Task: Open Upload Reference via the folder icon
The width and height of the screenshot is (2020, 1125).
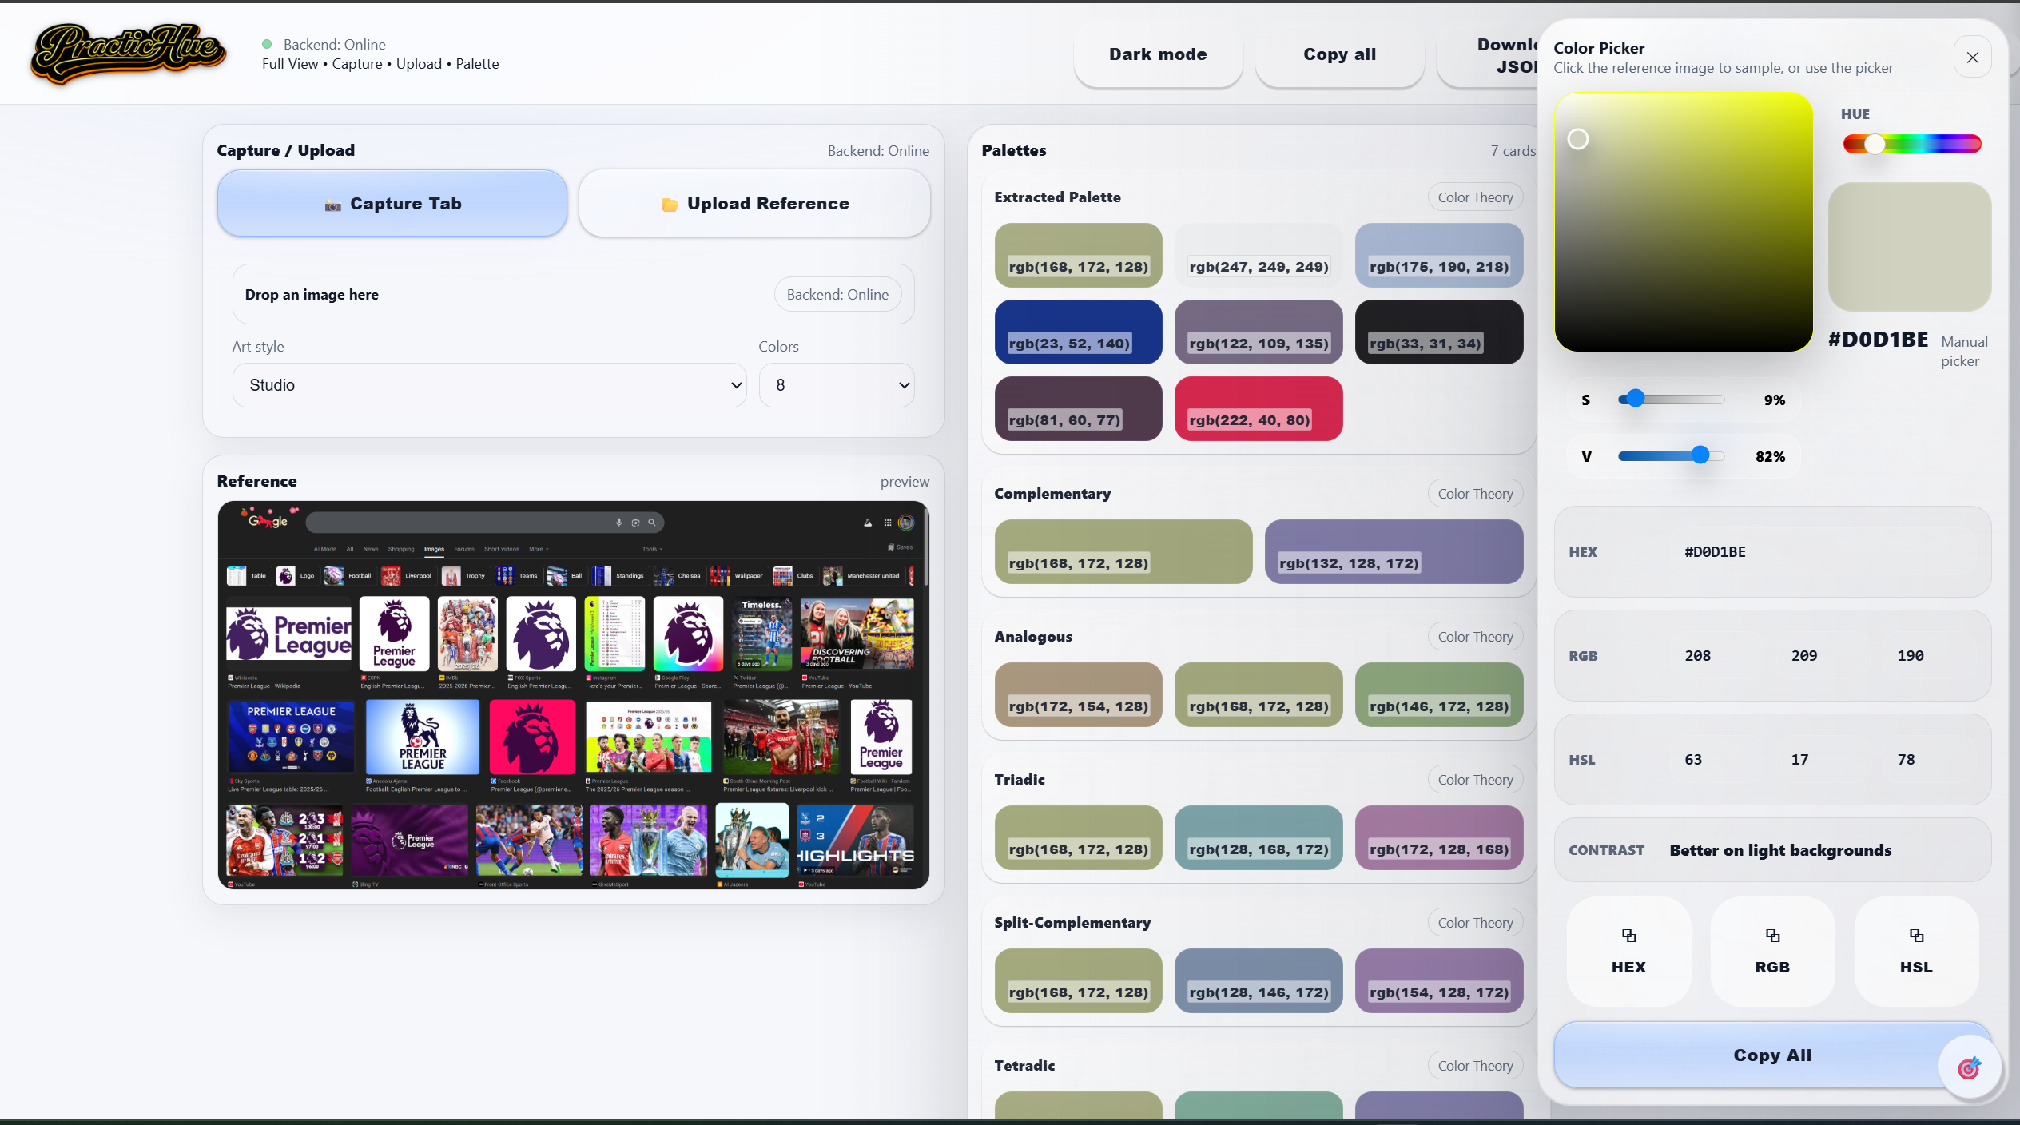Action: pos(670,204)
